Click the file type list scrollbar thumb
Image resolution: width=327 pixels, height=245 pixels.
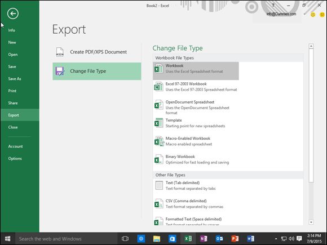311,115
